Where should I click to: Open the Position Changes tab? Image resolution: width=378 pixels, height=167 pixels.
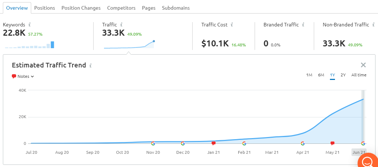pyautogui.click(x=81, y=8)
